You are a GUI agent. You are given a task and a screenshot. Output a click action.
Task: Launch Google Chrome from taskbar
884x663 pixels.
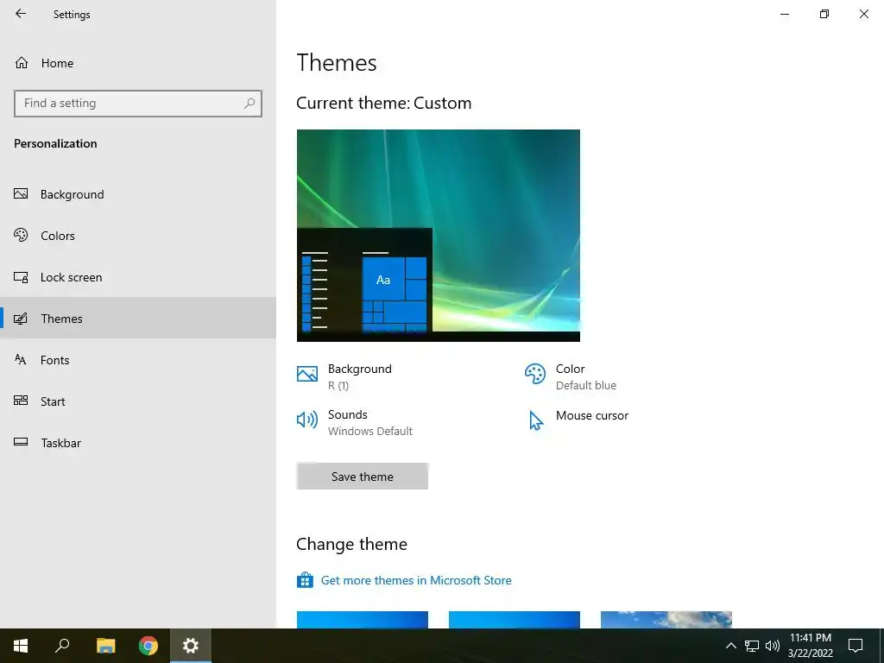(x=148, y=646)
